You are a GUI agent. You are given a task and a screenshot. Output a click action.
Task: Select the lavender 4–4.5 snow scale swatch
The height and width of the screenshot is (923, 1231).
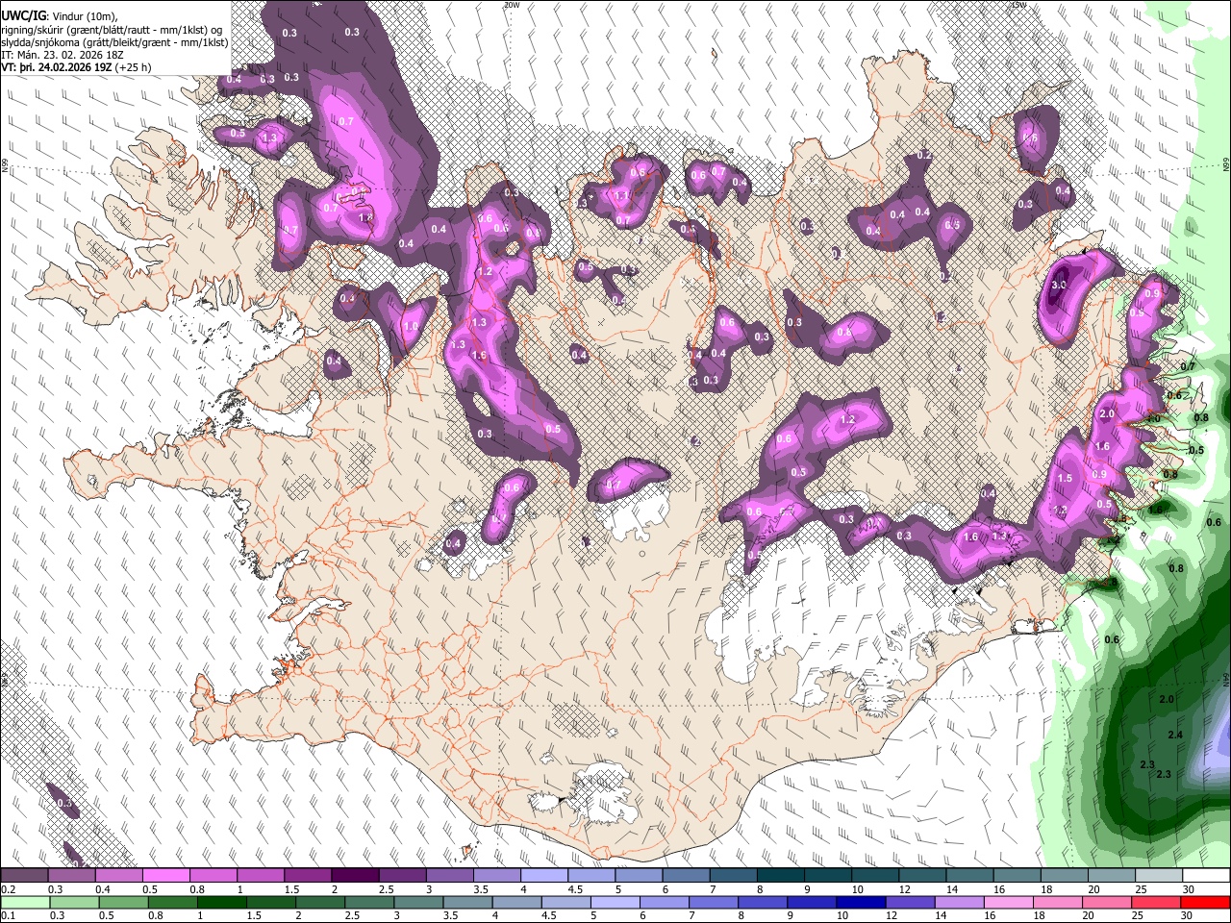[x=544, y=876]
